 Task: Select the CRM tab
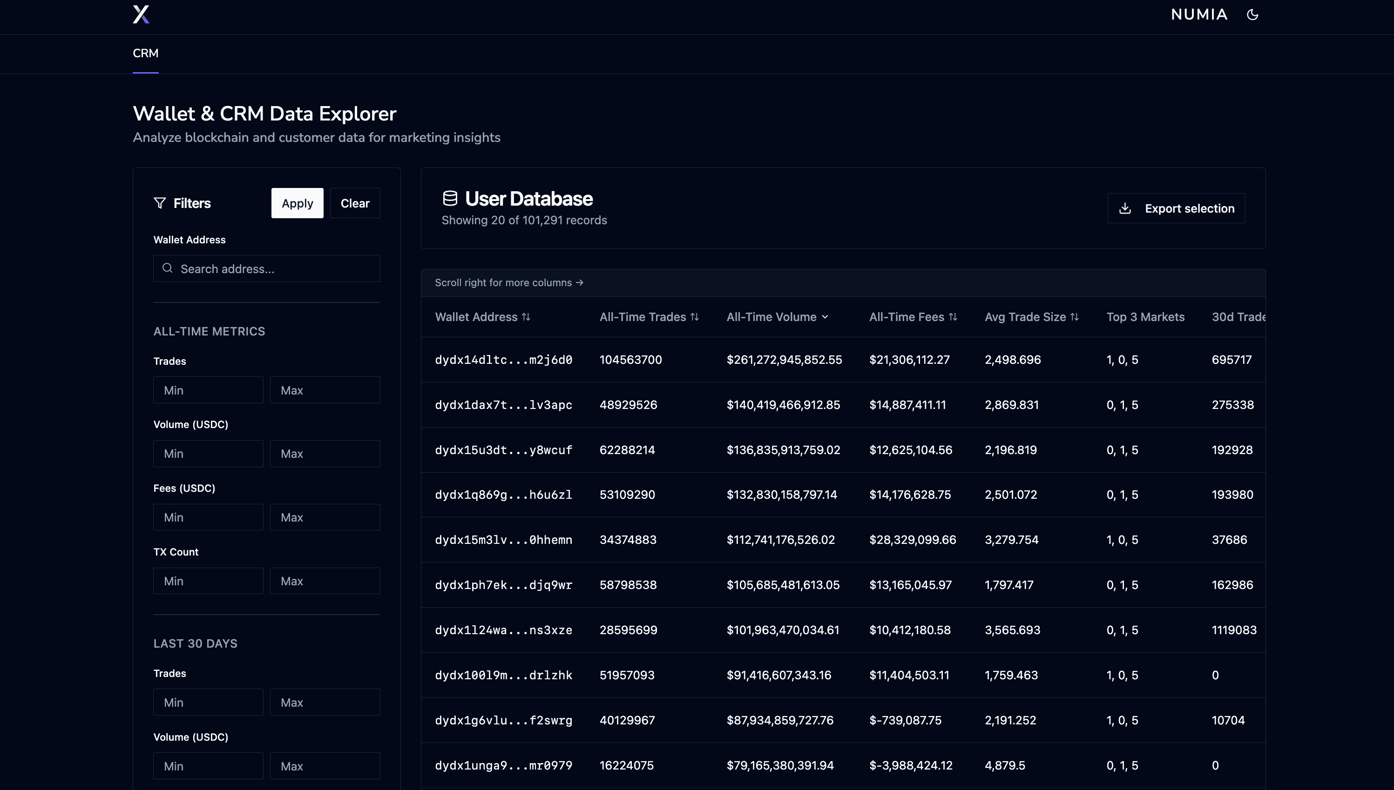click(x=145, y=53)
